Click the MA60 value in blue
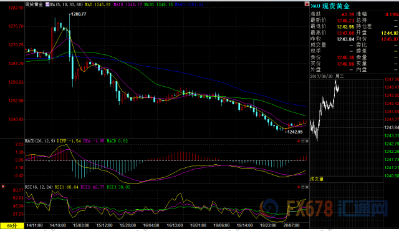 tap(190, 4)
